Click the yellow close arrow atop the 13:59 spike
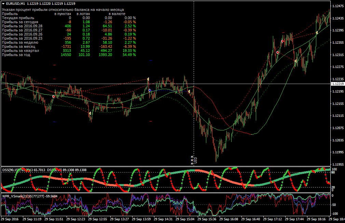 tap(148, 79)
